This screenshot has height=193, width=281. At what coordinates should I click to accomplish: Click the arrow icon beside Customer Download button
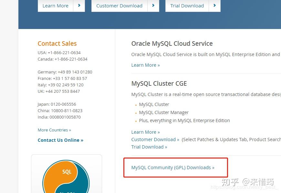(153, 5)
